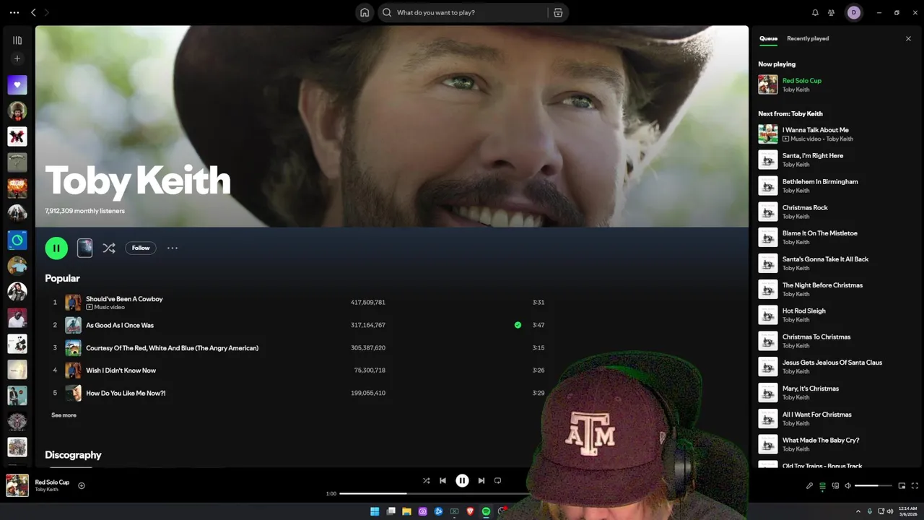The height and width of the screenshot is (520, 924).
Task: Seek in the playback progress bar
Action: (434, 493)
